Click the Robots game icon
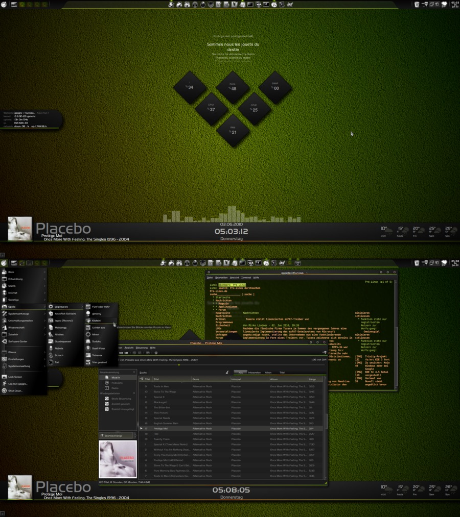Viewport: 460px width, 517px height. (x=51, y=349)
